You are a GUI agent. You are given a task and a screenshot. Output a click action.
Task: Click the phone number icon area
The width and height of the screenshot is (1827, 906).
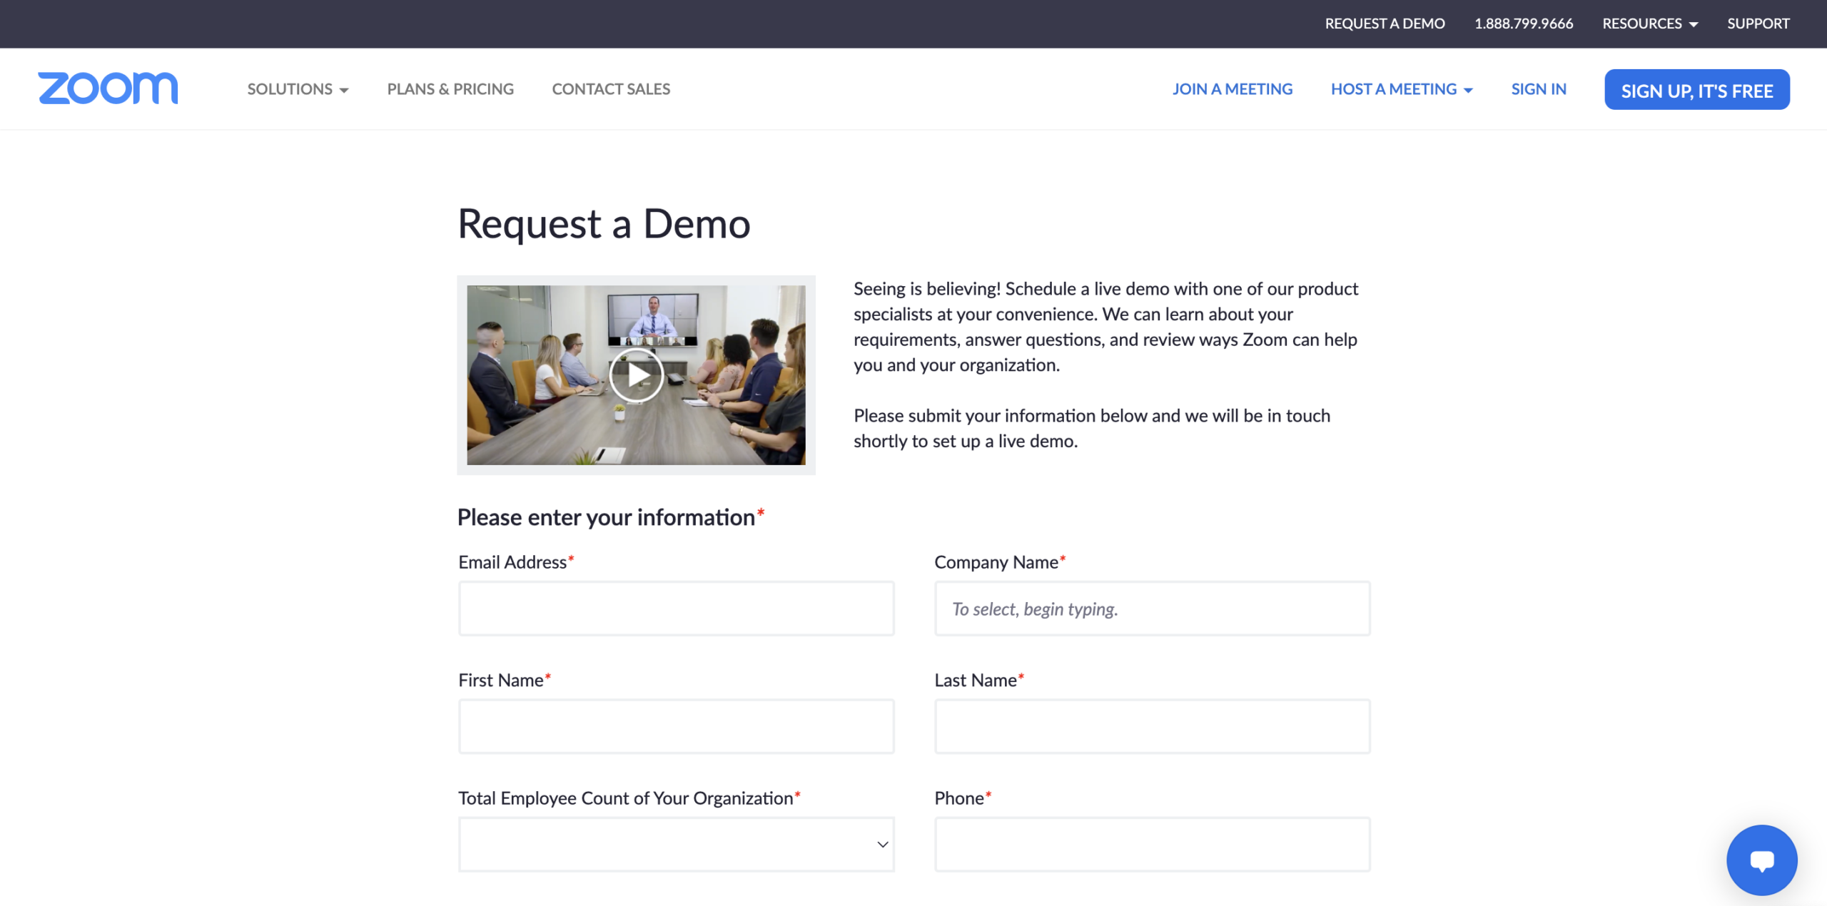click(x=1524, y=24)
